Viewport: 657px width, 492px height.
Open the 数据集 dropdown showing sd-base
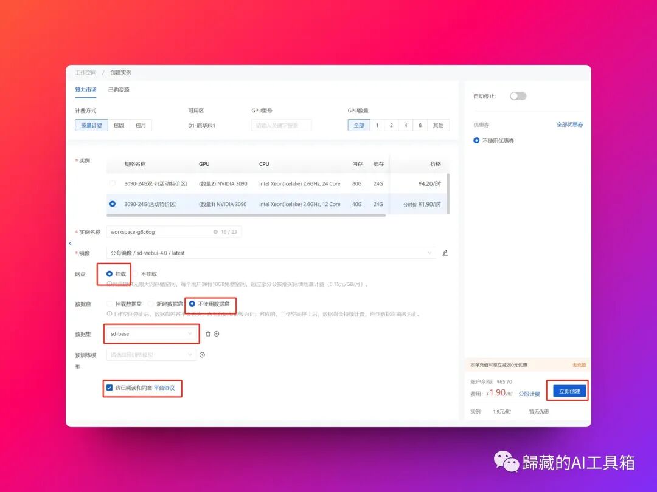pyautogui.click(x=151, y=334)
